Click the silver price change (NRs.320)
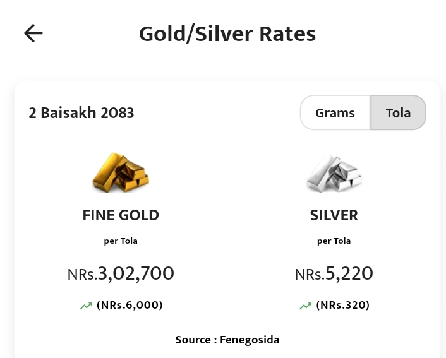The height and width of the screenshot is (358, 446). 343,305
